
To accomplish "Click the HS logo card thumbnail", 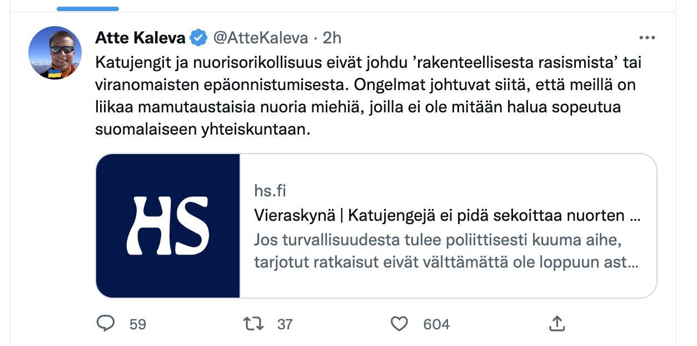I will coord(168,226).
